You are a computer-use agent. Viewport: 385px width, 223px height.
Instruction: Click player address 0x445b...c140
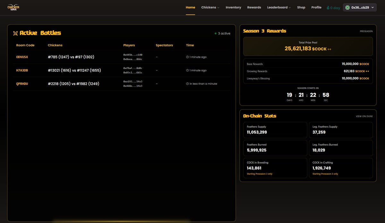133,55
